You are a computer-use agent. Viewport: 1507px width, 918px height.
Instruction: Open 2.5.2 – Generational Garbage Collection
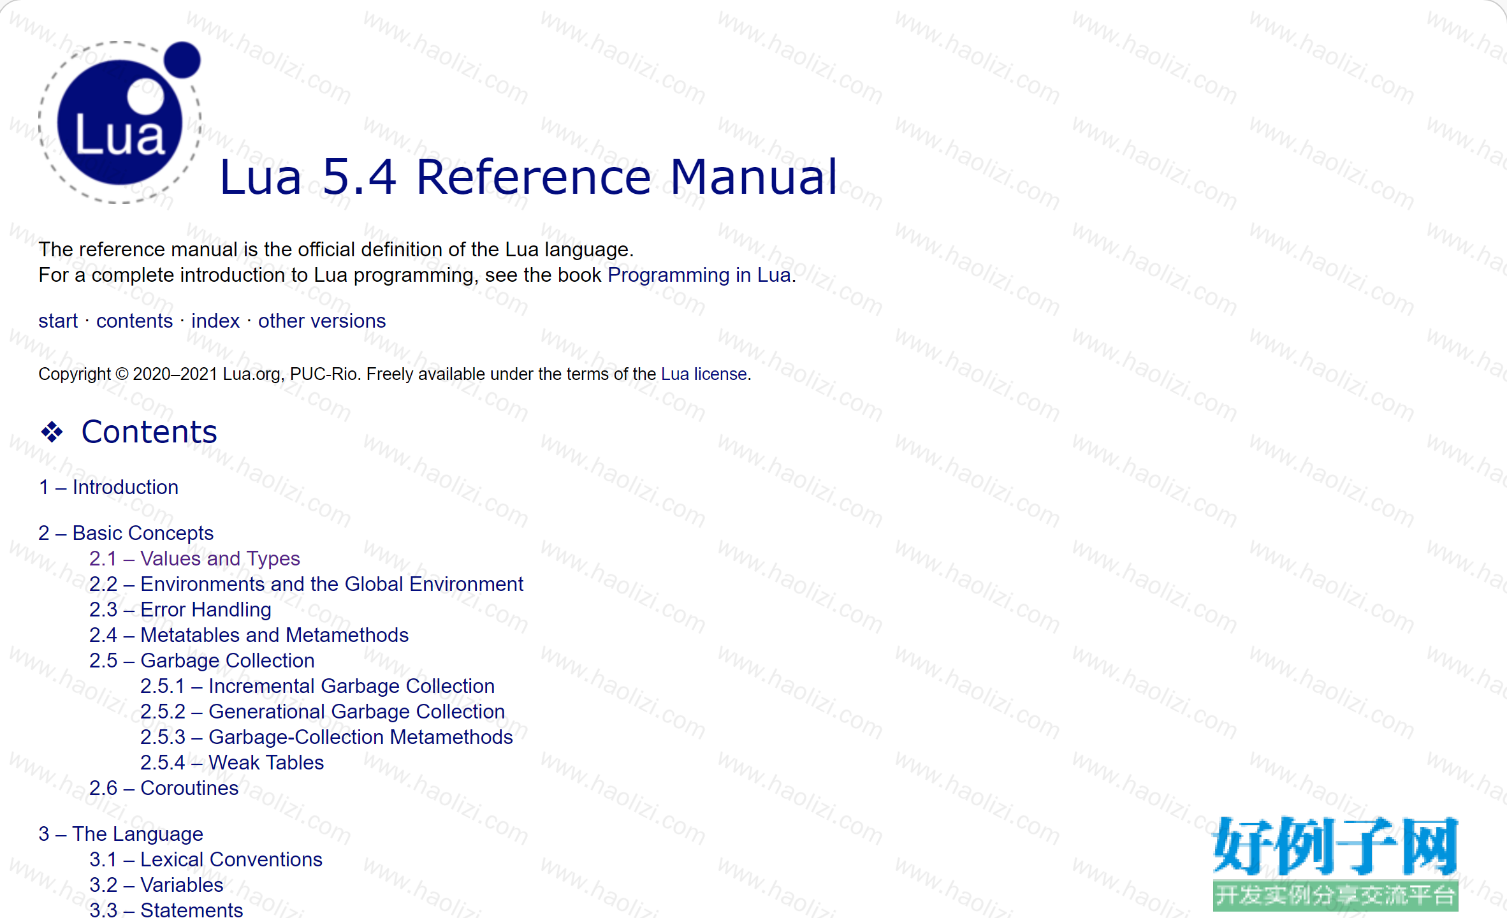323,711
